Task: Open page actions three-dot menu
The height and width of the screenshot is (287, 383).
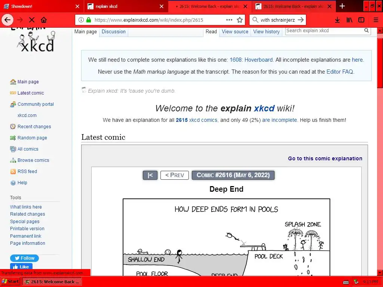Action: click(229, 20)
